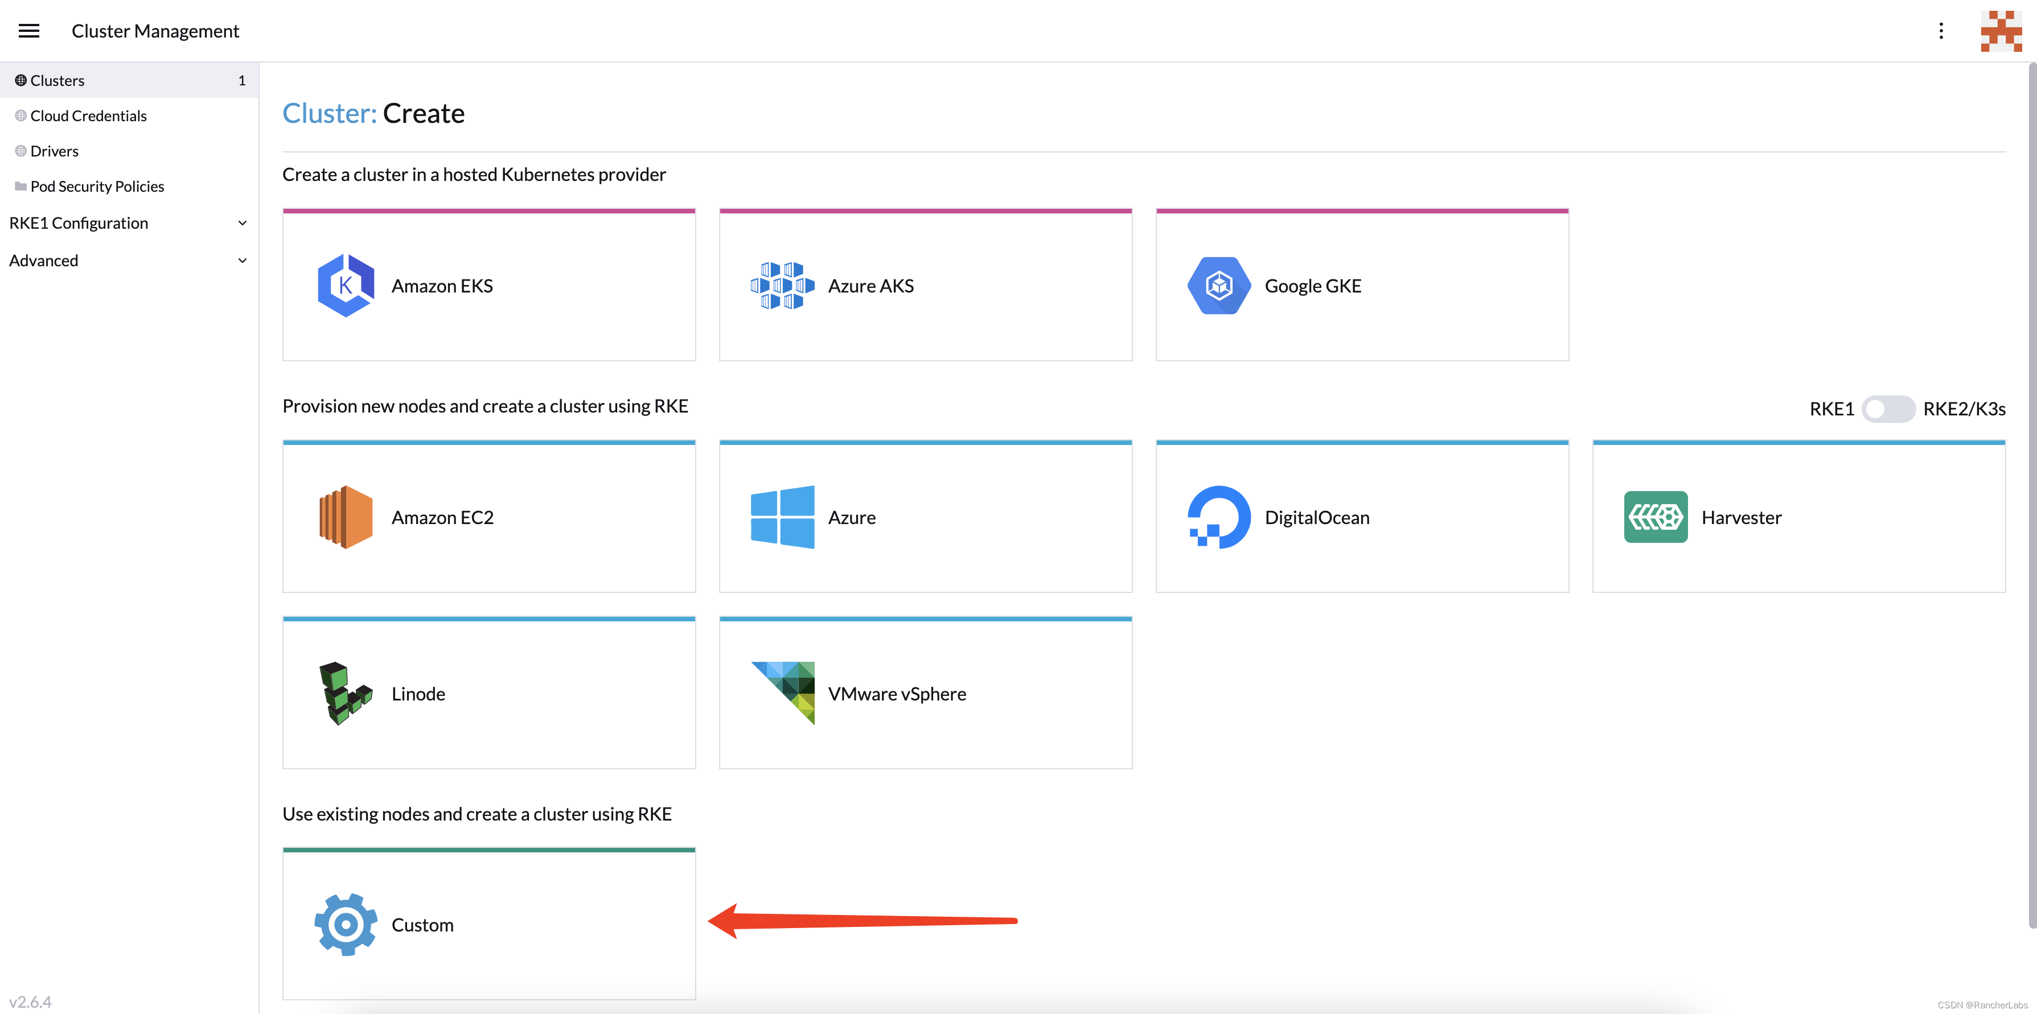Select the Custom cluster label
This screenshot has width=2037, height=1014.
point(422,925)
